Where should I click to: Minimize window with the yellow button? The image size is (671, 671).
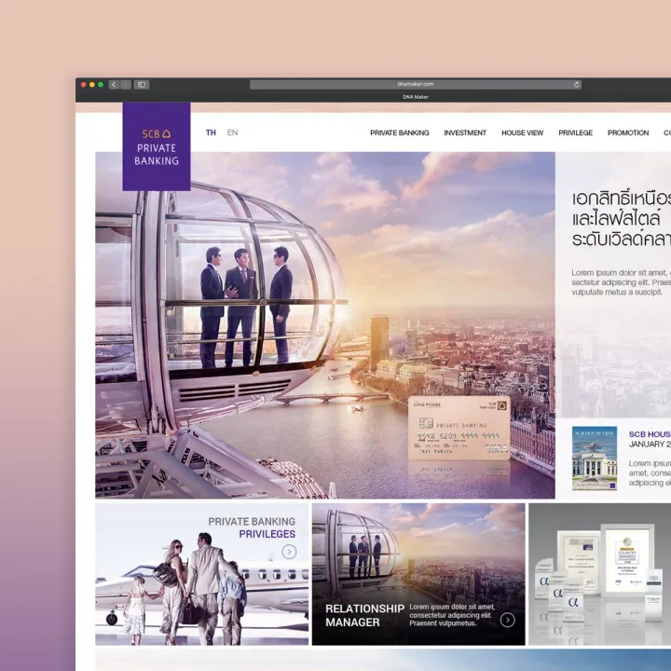point(92,85)
